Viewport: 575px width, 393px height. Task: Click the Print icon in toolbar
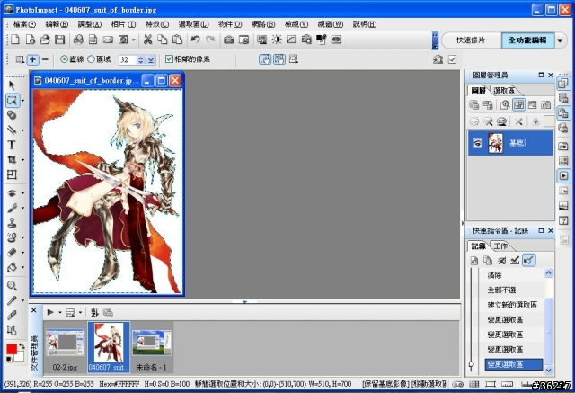pos(78,40)
